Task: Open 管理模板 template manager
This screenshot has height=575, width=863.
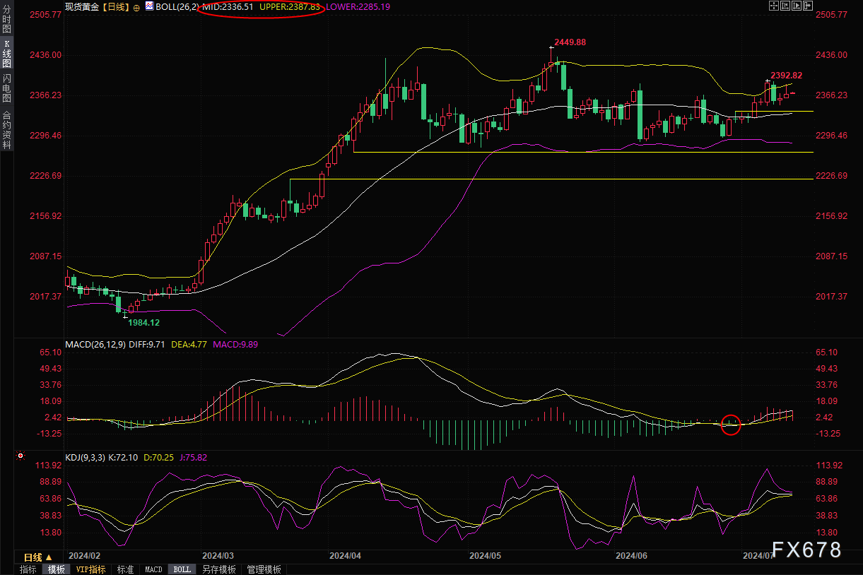Action: pyautogui.click(x=264, y=569)
